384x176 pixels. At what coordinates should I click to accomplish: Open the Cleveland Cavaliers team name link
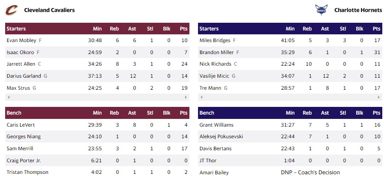[49, 10]
